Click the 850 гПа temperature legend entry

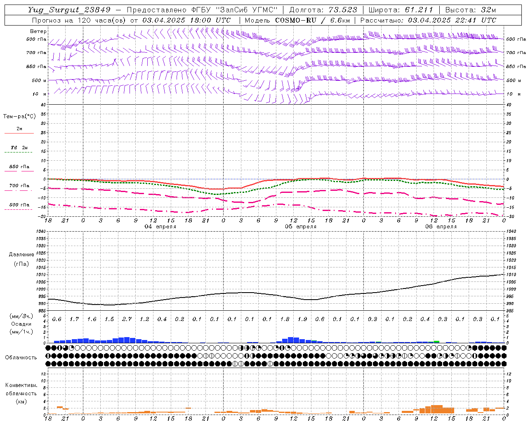coord(19,167)
